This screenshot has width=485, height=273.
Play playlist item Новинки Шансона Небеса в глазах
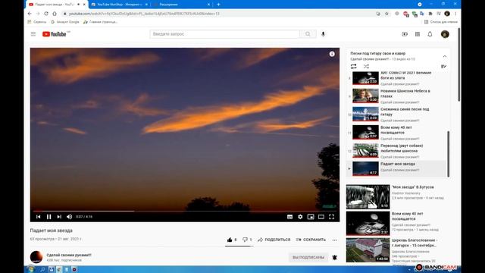click(397, 96)
